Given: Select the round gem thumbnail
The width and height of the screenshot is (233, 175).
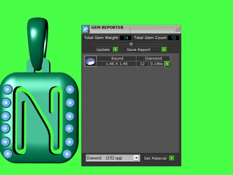Looking at the screenshot, I should pos(90,61).
